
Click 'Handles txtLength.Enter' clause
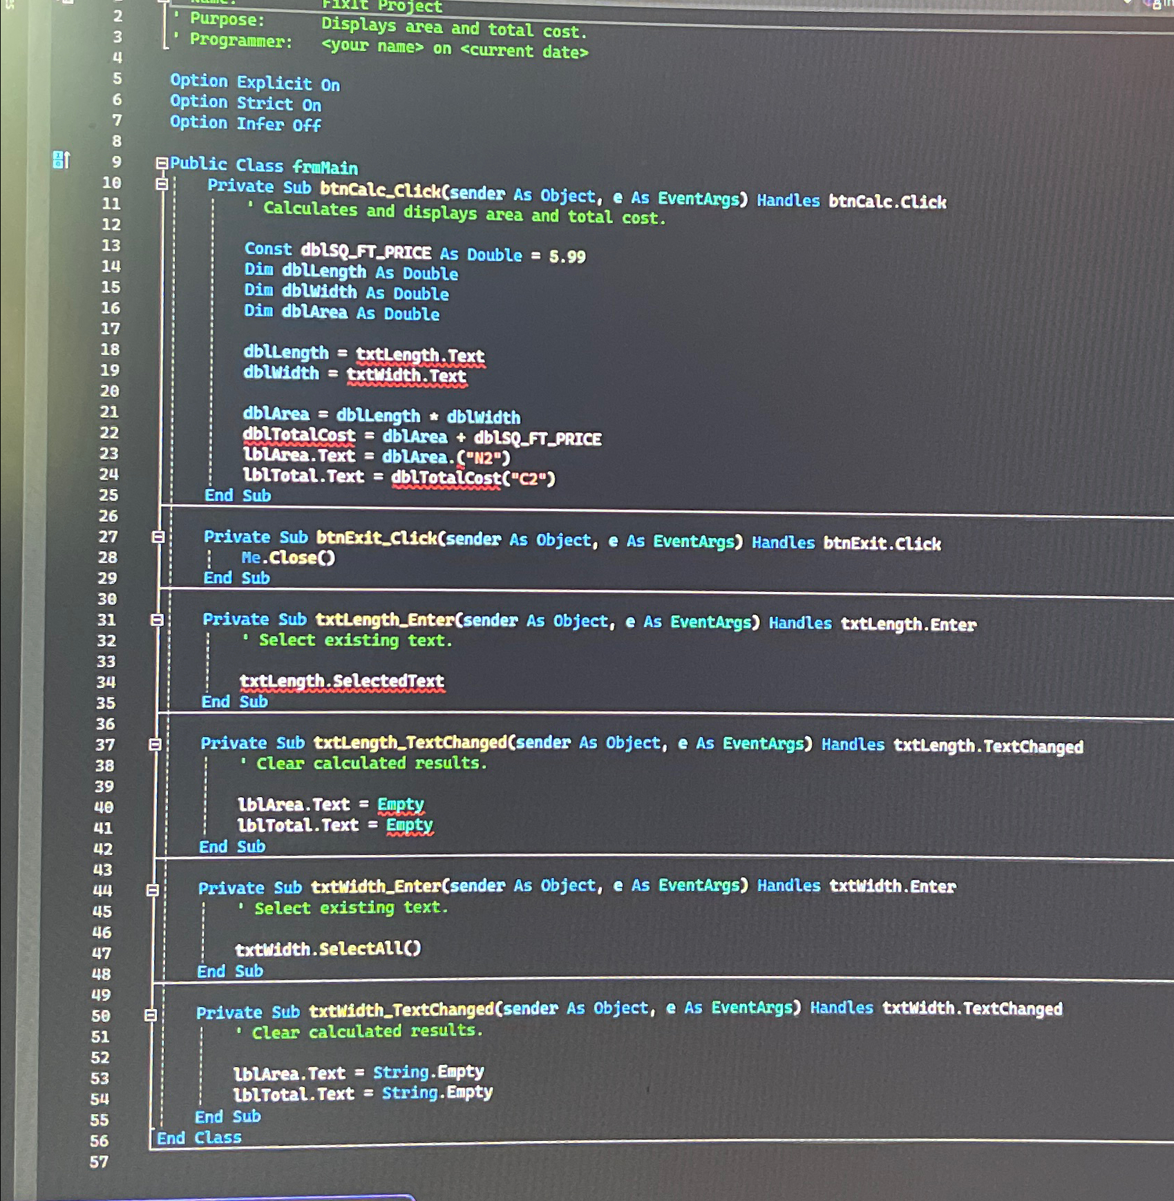click(x=873, y=624)
